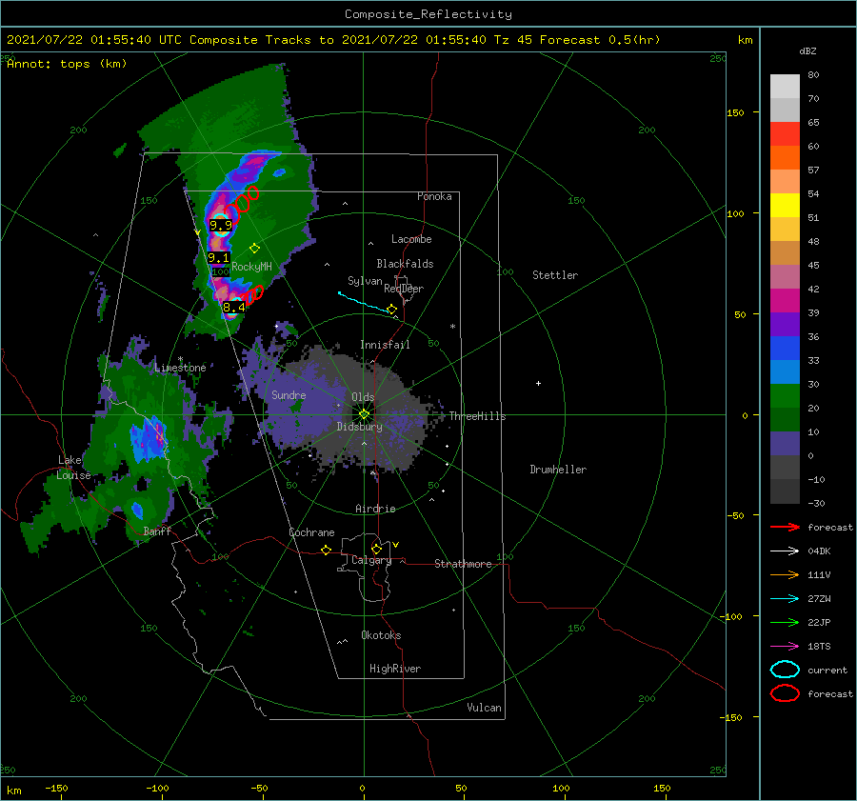Click the yellow diamond marker inside Calgary
857x801 pixels.
click(x=376, y=549)
